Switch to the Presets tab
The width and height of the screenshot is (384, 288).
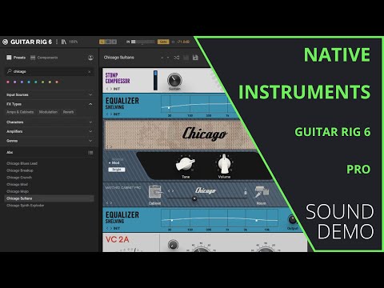16,58
